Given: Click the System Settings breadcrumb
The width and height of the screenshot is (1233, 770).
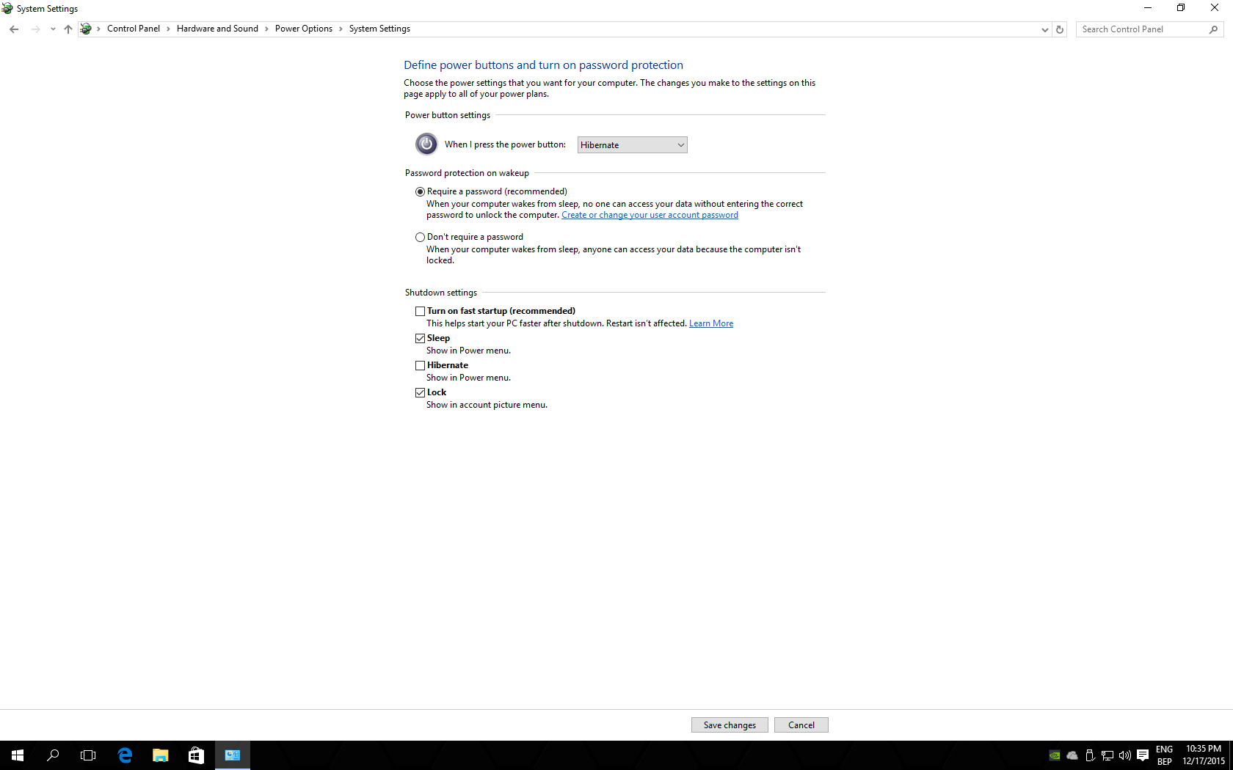Looking at the screenshot, I should coord(379,29).
